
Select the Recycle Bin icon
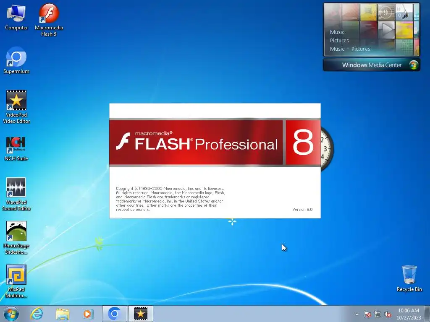(x=409, y=278)
